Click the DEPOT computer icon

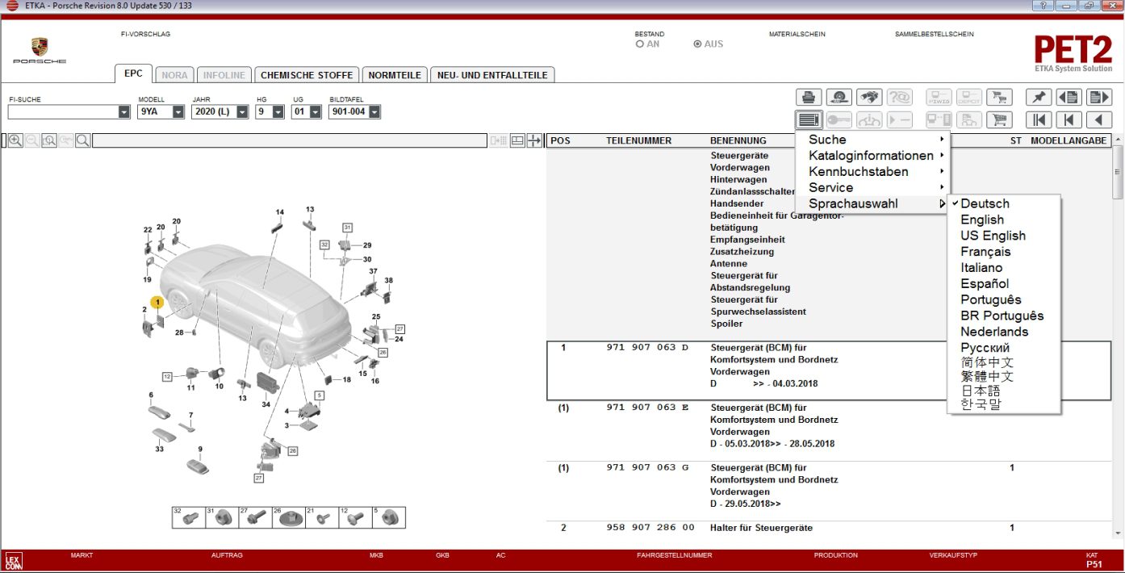(969, 98)
